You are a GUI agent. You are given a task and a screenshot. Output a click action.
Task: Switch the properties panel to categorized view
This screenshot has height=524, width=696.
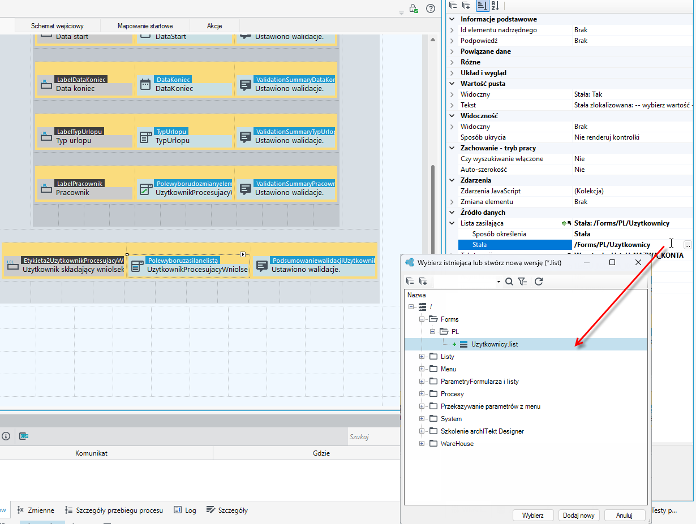click(482, 6)
